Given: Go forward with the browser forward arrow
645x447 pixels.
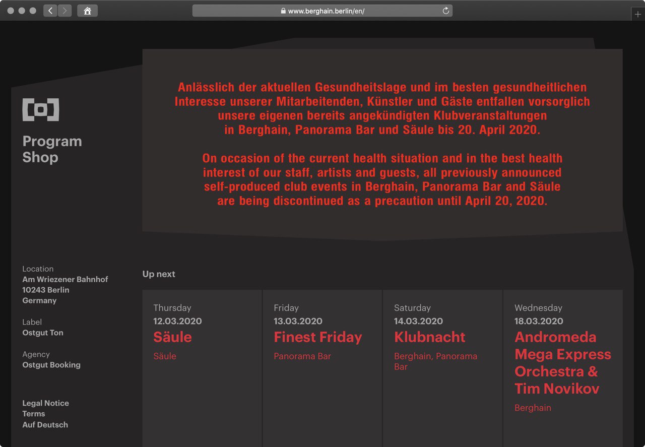Looking at the screenshot, I should pyautogui.click(x=64, y=11).
